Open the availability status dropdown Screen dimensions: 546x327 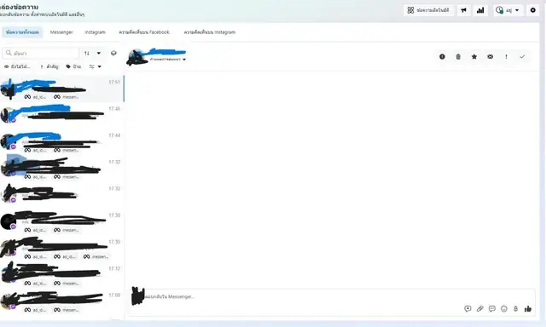pos(508,10)
